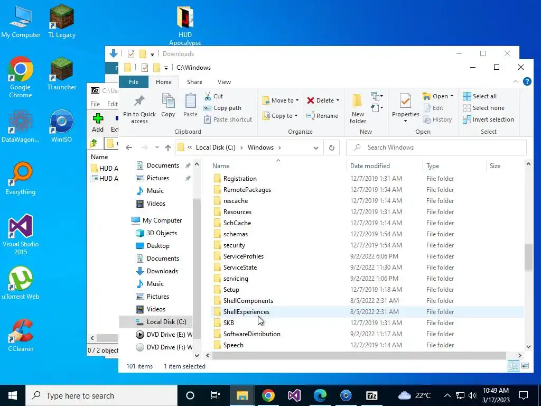The width and height of the screenshot is (541, 406).
Task: Switch to the Share tab
Action: click(194, 82)
